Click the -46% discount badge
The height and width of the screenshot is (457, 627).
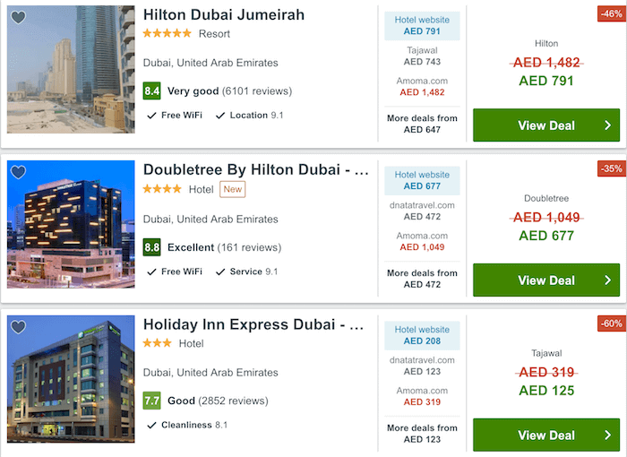pos(612,13)
